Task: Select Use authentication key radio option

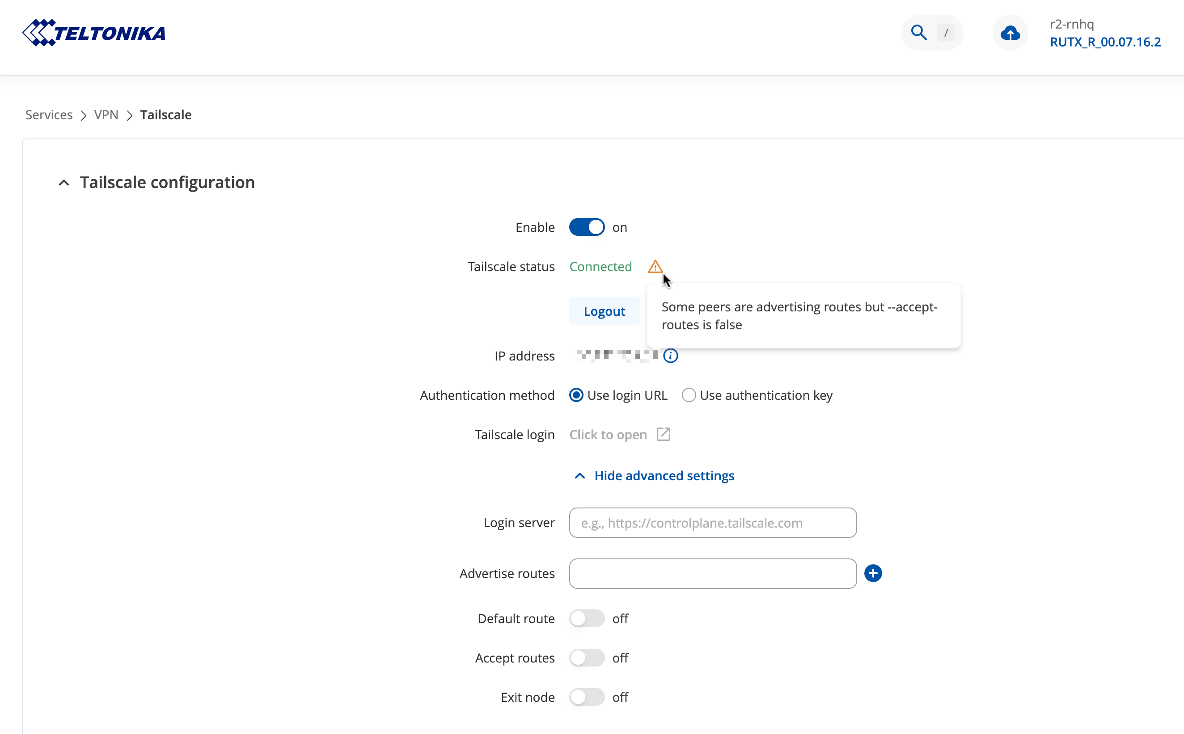Action: click(x=689, y=395)
